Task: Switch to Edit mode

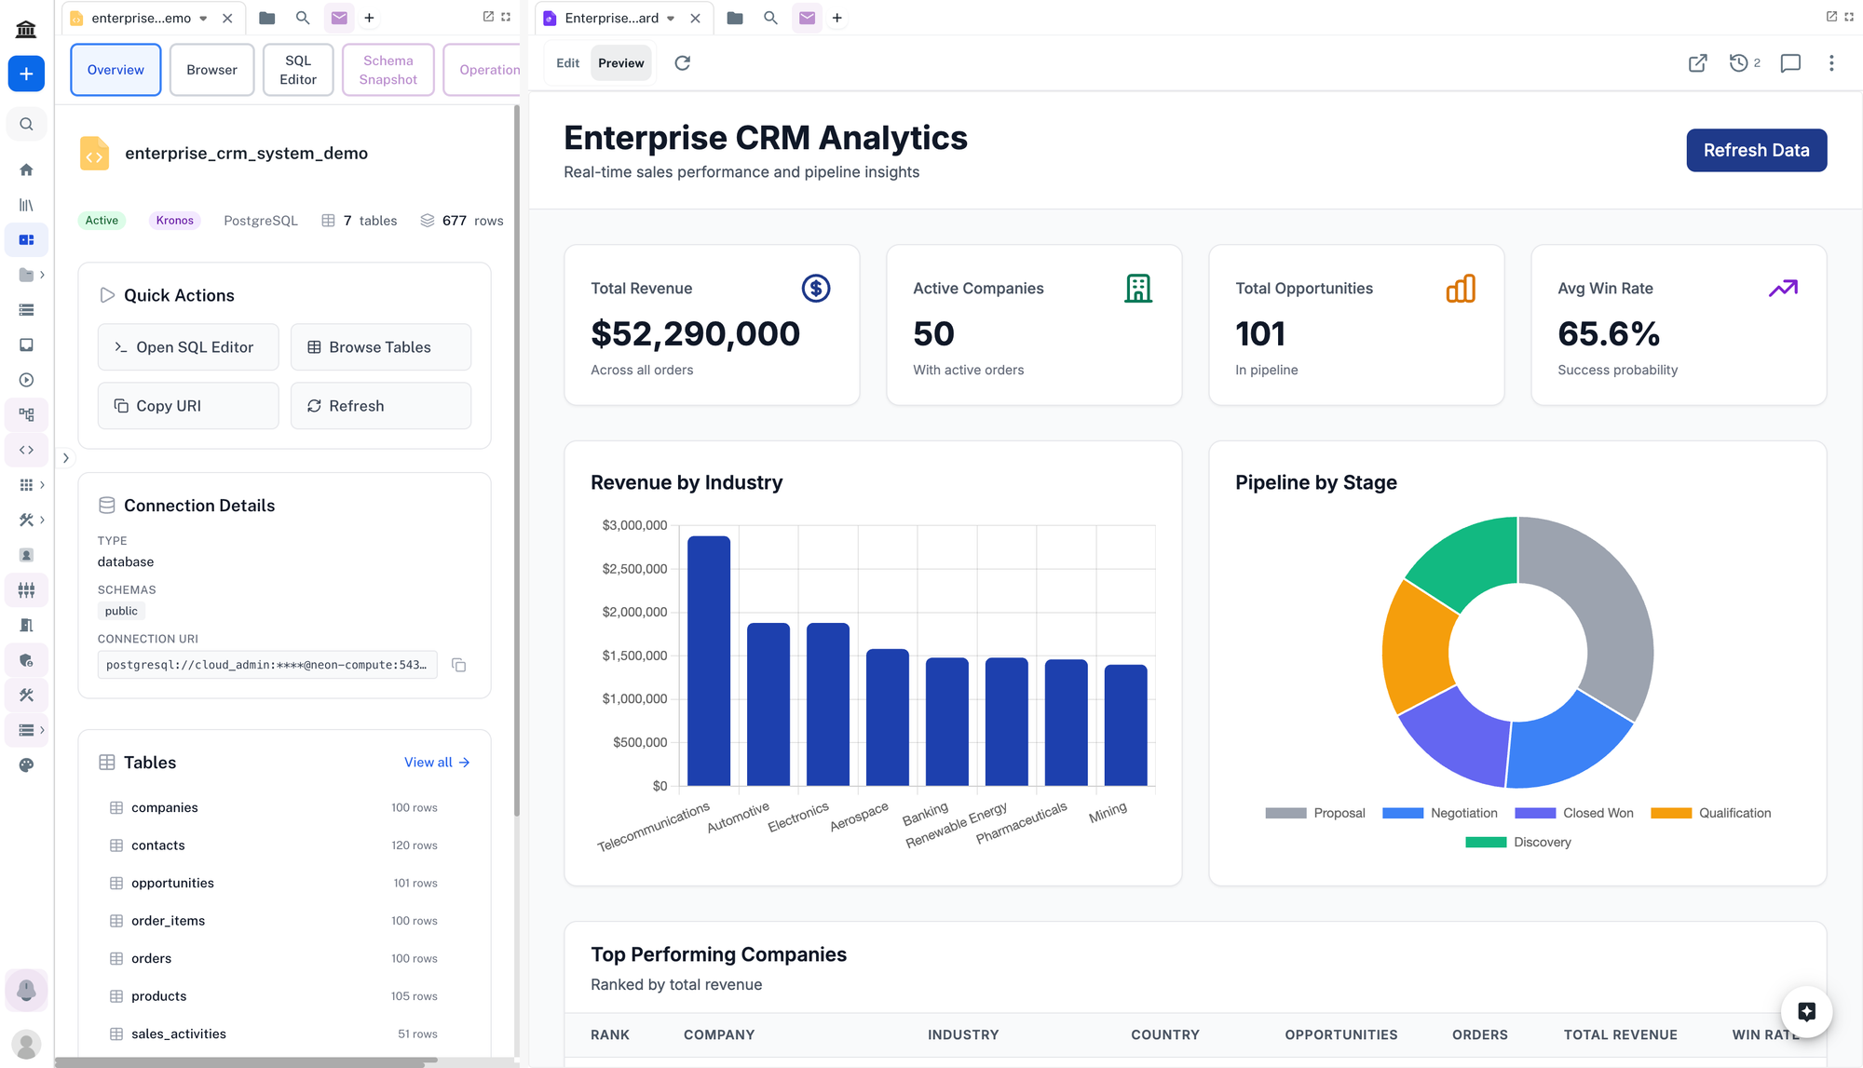Action: 567,63
